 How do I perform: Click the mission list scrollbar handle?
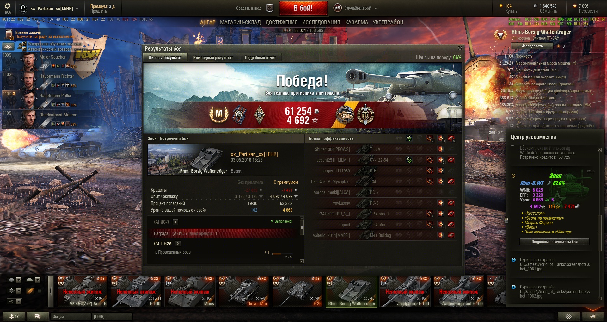point(302,228)
